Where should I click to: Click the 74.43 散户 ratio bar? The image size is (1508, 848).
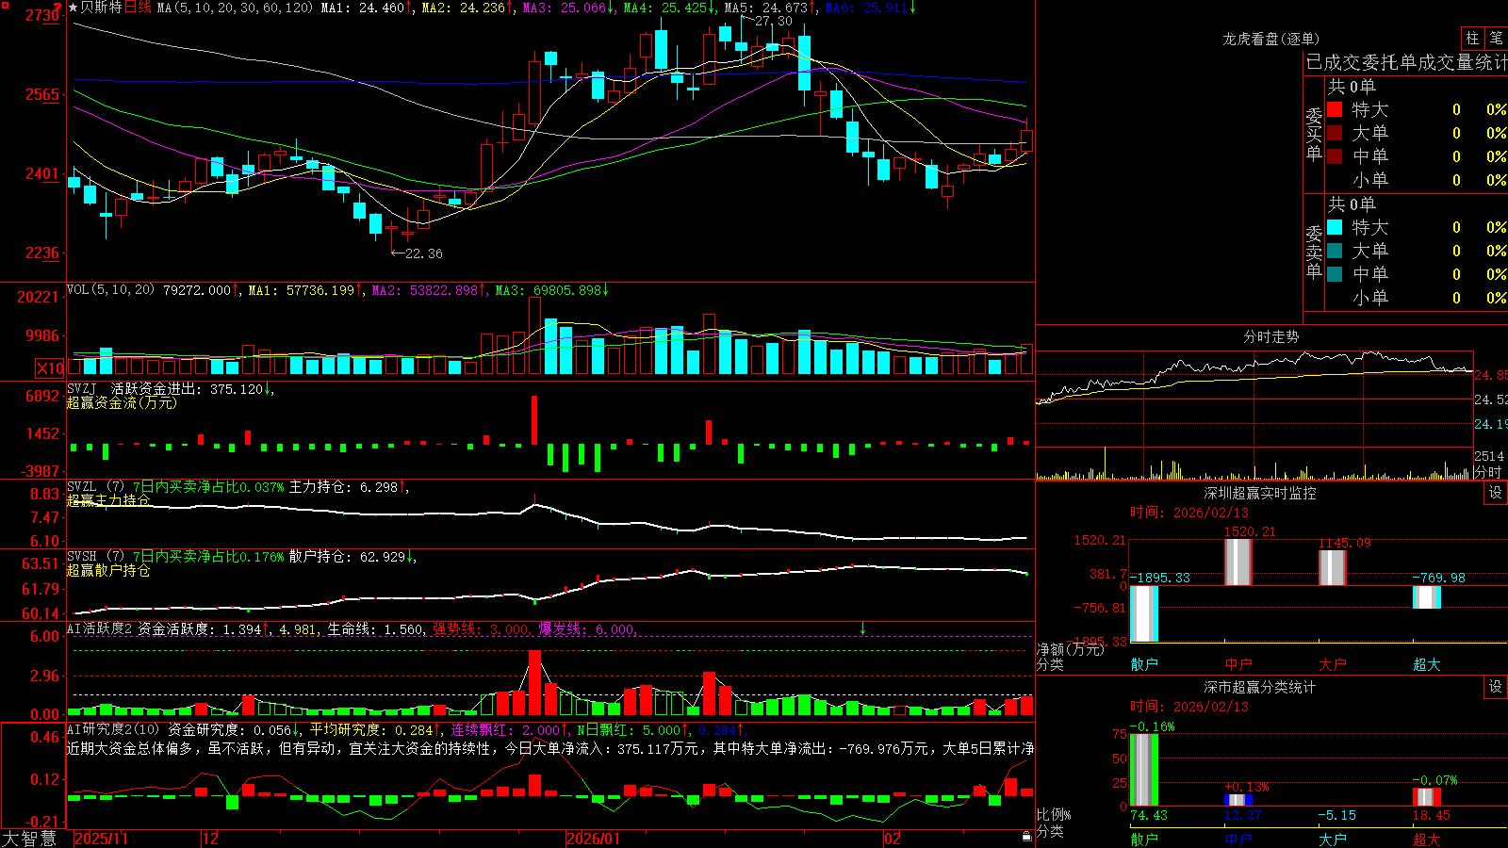(x=1144, y=770)
